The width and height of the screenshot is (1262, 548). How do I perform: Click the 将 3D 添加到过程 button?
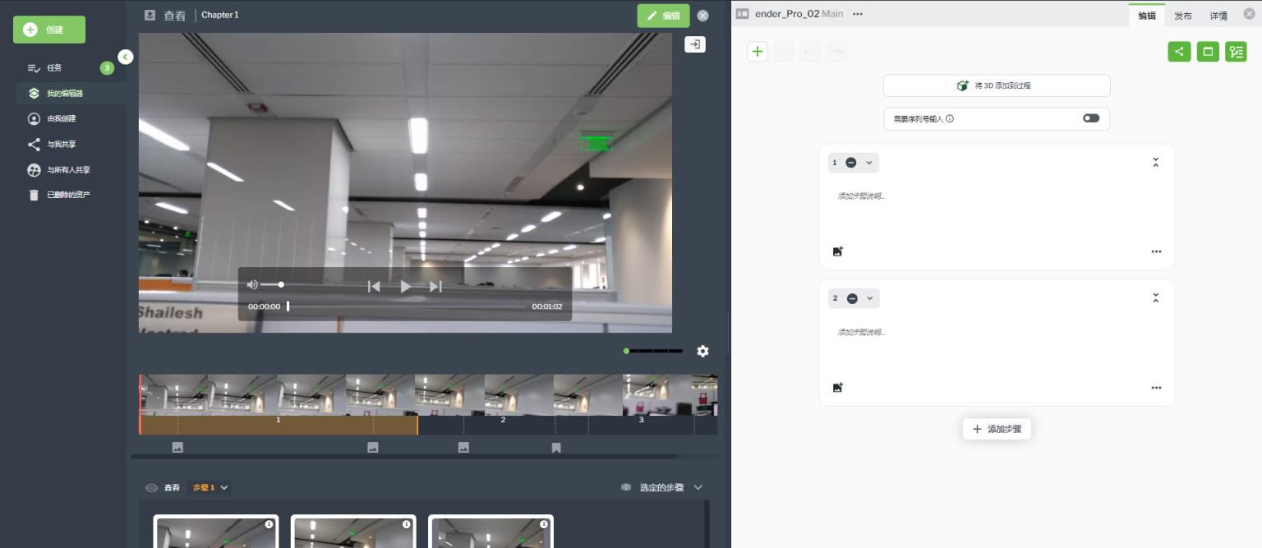997,85
